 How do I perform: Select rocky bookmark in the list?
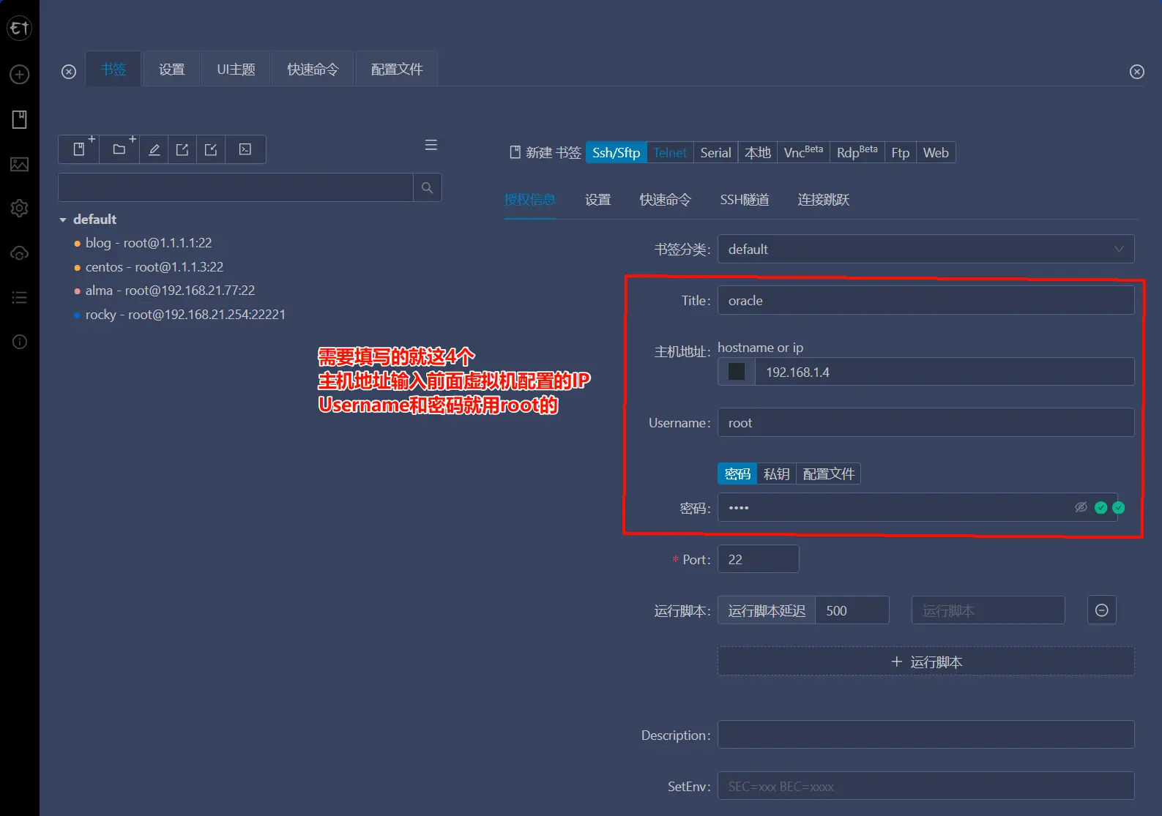pyautogui.click(x=185, y=315)
